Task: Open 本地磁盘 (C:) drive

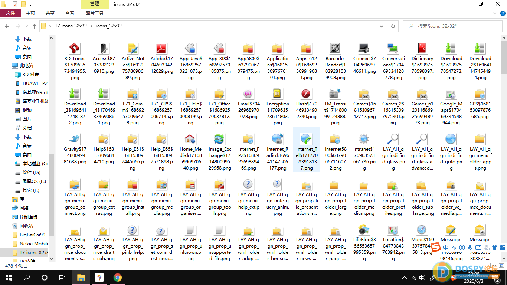Action: [x=31, y=163]
